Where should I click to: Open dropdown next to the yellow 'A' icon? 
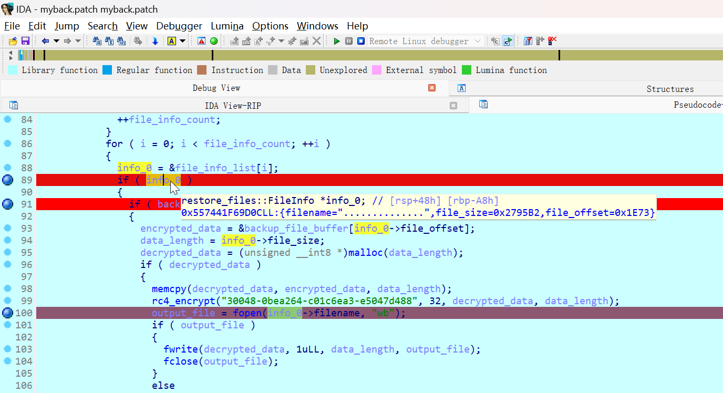coord(182,41)
